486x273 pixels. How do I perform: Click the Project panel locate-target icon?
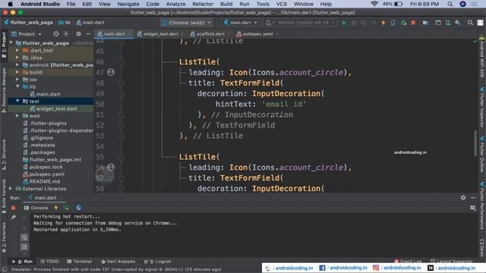pos(56,34)
